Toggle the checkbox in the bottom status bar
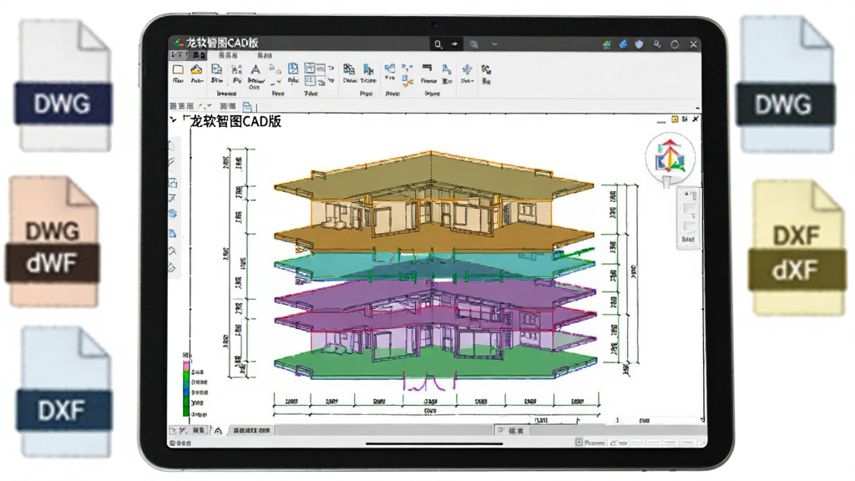 [x=579, y=443]
